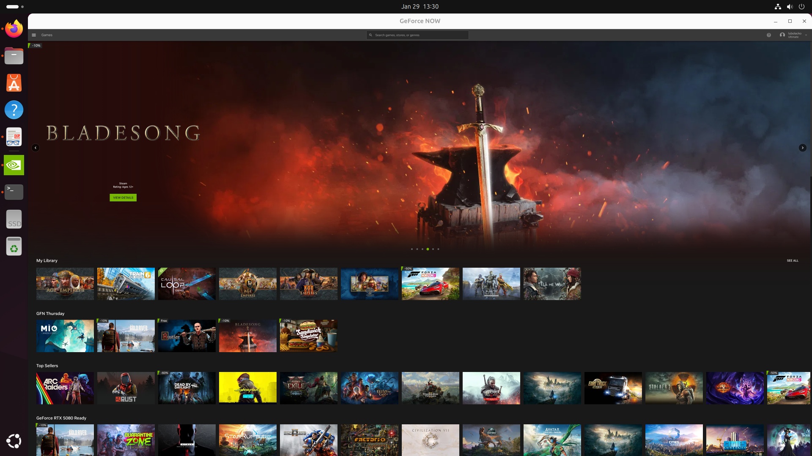
Task: Click the help question mark icon
Action: (x=768, y=35)
